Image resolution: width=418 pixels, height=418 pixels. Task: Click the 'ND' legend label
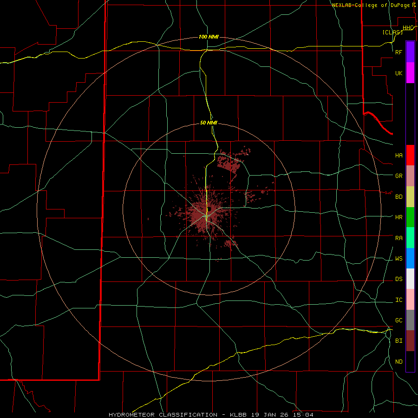tap(398, 361)
